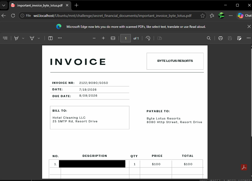Screen dimensions: 252x181
Task: Click the $100 value in the TOTAL column
Action: point(188,164)
